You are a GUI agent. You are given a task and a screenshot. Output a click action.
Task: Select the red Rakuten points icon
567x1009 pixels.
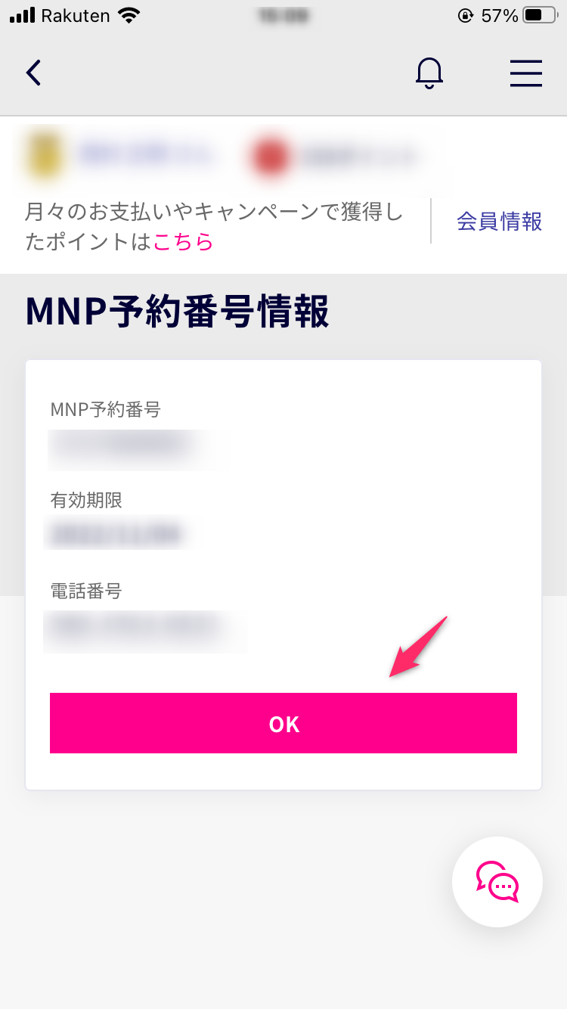click(270, 157)
